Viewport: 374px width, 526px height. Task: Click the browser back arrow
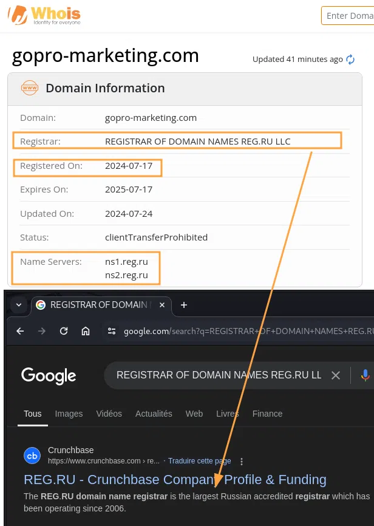tap(20, 331)
